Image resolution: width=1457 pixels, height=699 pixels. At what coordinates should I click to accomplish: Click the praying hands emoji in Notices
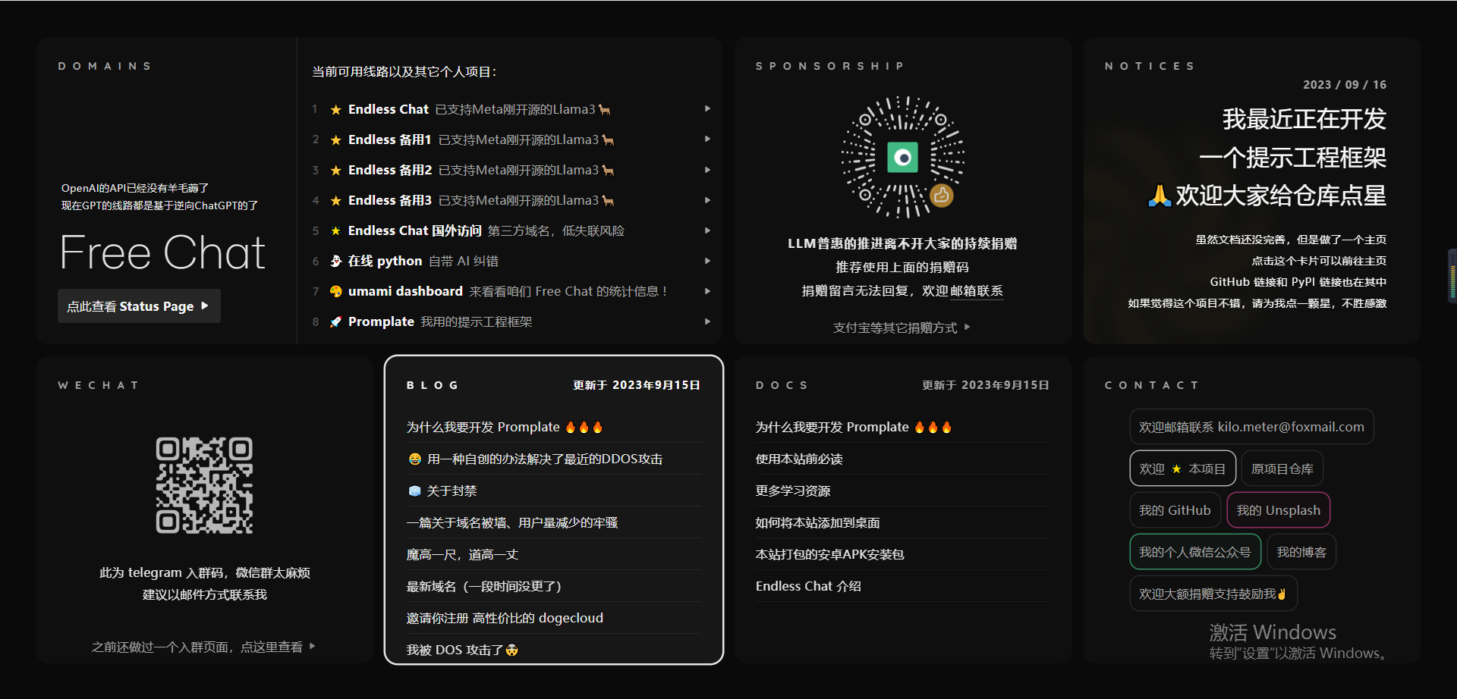click(x=1159, y=196)
